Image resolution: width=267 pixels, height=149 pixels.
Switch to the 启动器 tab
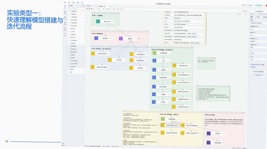click(89, 6)
